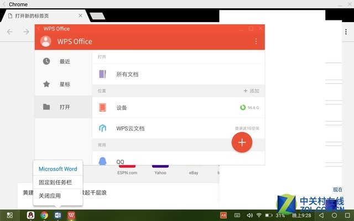The width and height of the screenshot is (354, 221).
Task: Tap the Android back triangle button
Action: pos(321,215)
